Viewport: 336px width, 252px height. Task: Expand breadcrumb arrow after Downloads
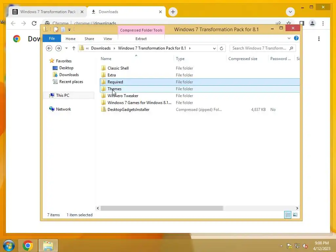(x=114, y=48)
